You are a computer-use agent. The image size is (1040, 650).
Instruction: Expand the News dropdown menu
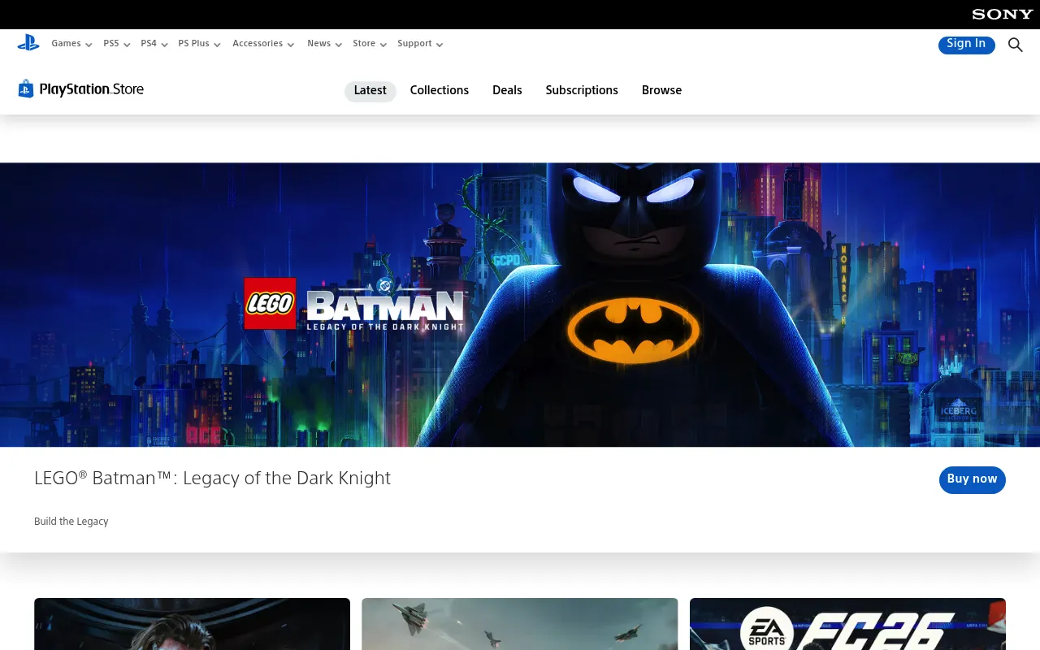click(325, 44)
